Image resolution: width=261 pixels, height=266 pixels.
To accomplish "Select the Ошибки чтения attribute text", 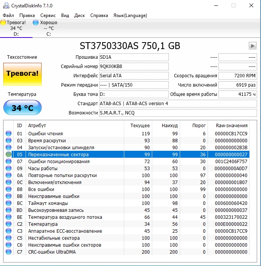I will click(46, 134).
